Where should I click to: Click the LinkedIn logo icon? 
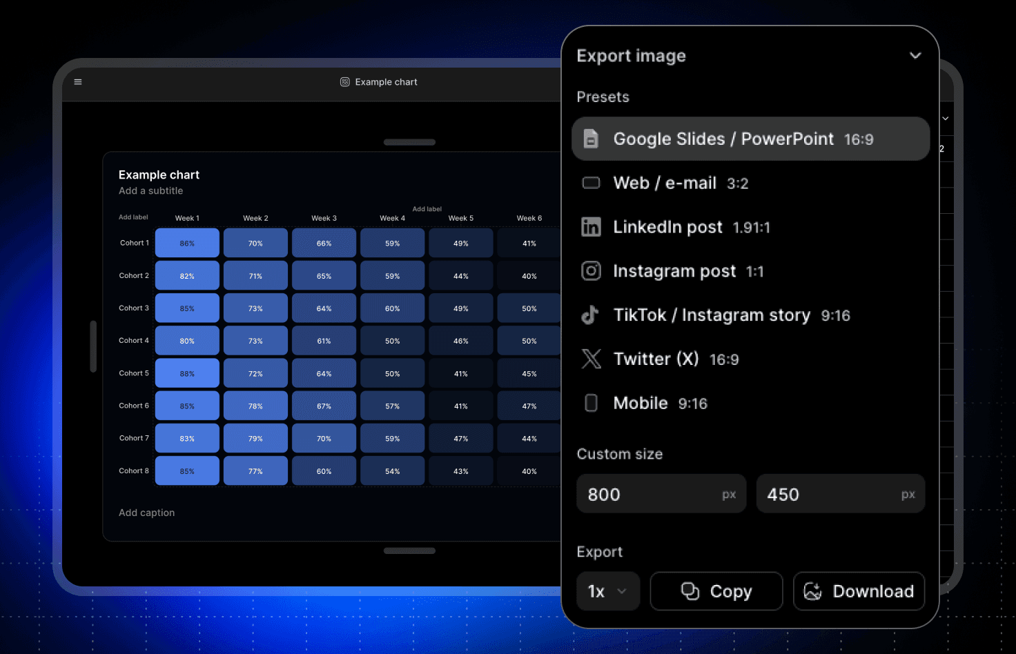pyautogui.click(x=591, y=227)
